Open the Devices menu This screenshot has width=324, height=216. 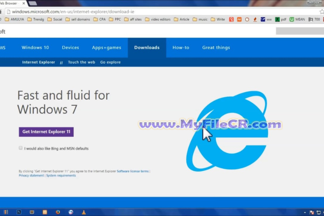pyautogui.click(x=71, y=48)
